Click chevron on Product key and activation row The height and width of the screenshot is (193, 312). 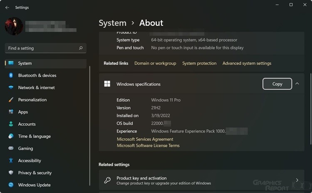(x=297, y=180)
